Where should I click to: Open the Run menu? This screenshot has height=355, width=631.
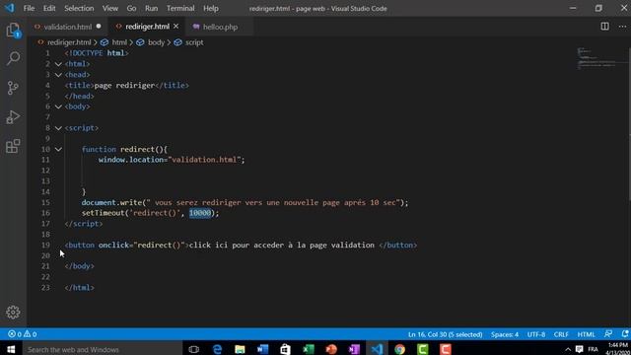click(x=151, y=8)
